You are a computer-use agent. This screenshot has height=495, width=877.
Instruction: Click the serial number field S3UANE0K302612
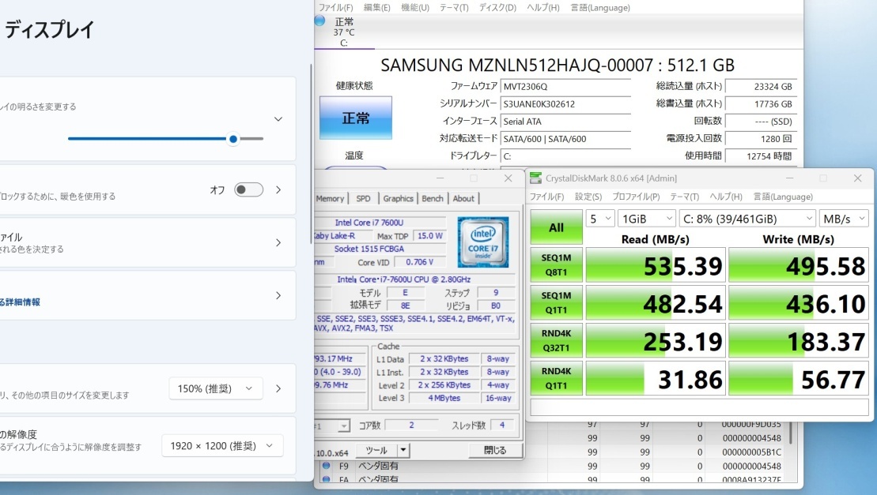click(x=565, y=103)
